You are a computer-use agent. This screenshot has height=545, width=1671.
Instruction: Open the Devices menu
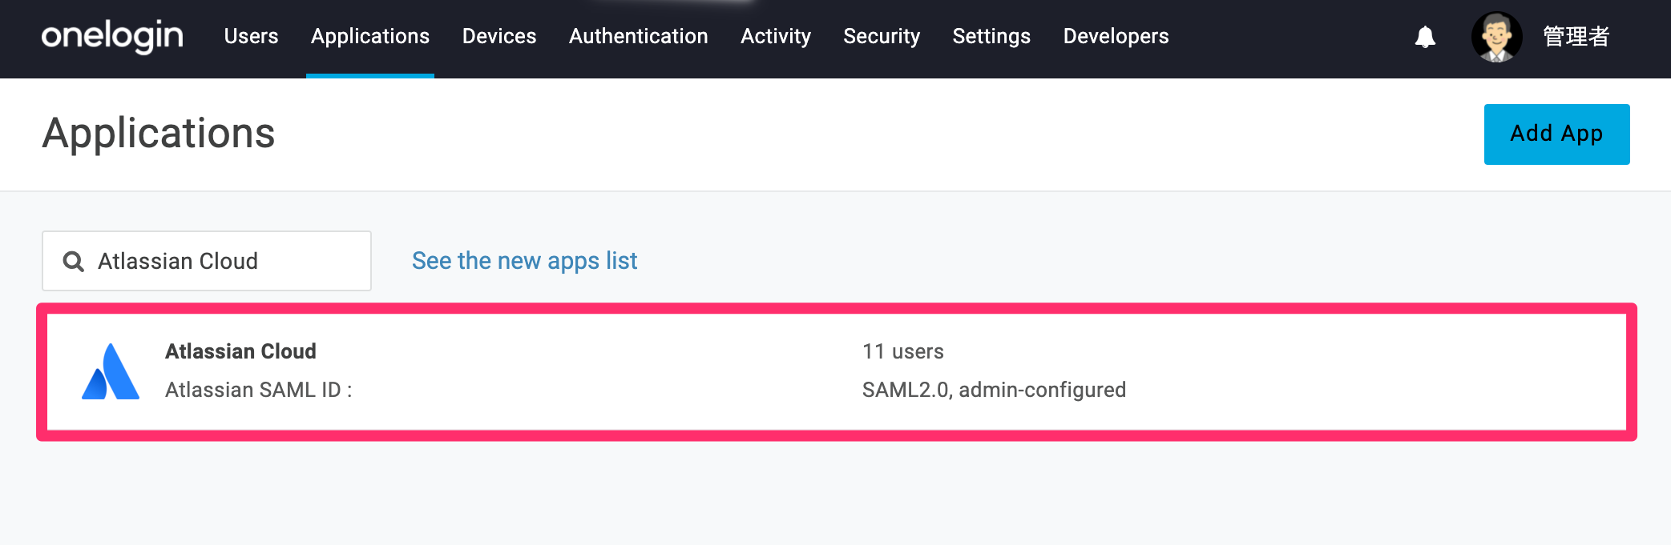[499, 36]
